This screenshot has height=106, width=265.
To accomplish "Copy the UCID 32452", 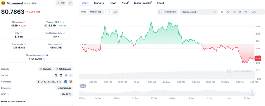I will [70, 94].
